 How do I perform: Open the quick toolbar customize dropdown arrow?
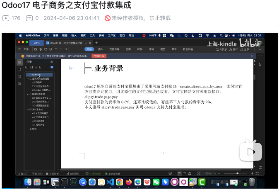pos(66,49)
